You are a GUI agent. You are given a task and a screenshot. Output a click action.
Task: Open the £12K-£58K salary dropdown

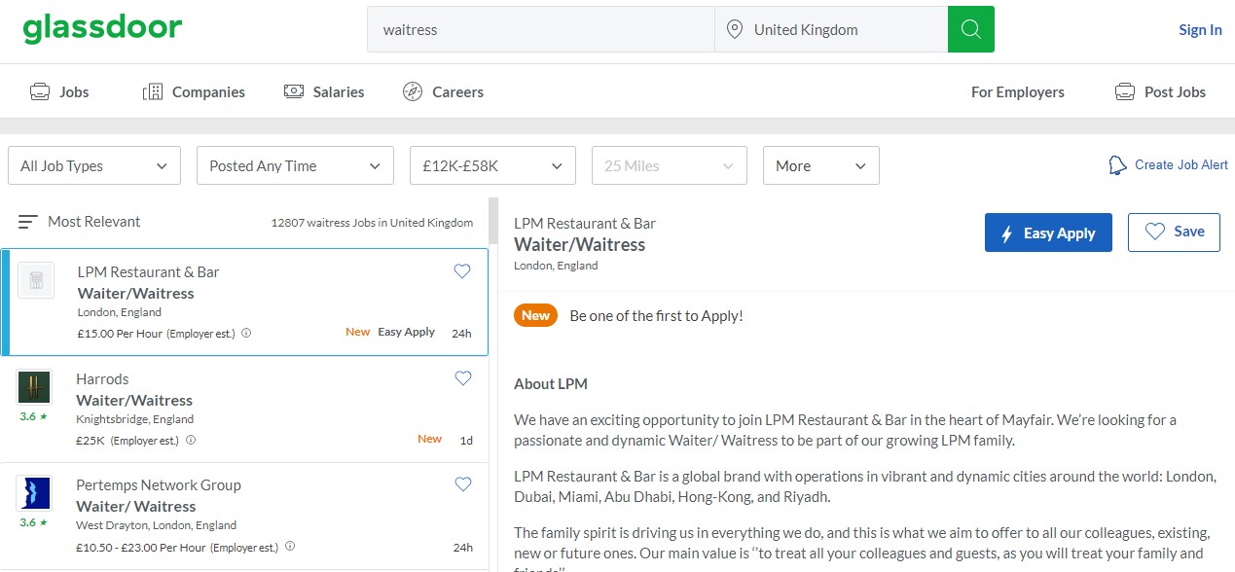492,165
